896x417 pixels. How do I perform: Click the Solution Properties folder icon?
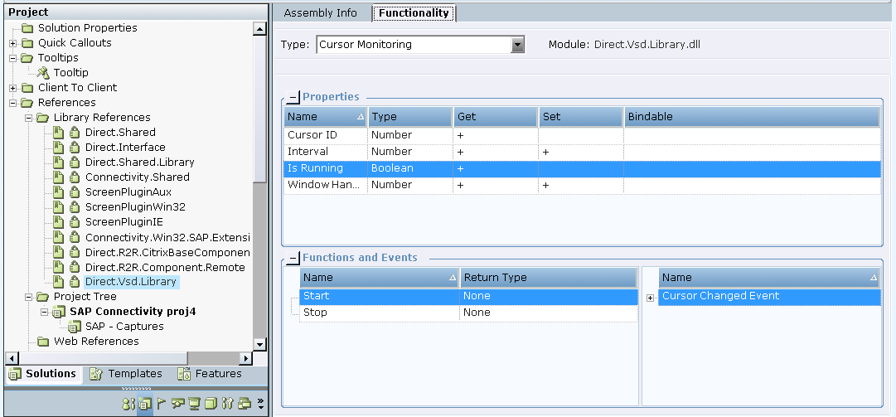coord(27,28)
